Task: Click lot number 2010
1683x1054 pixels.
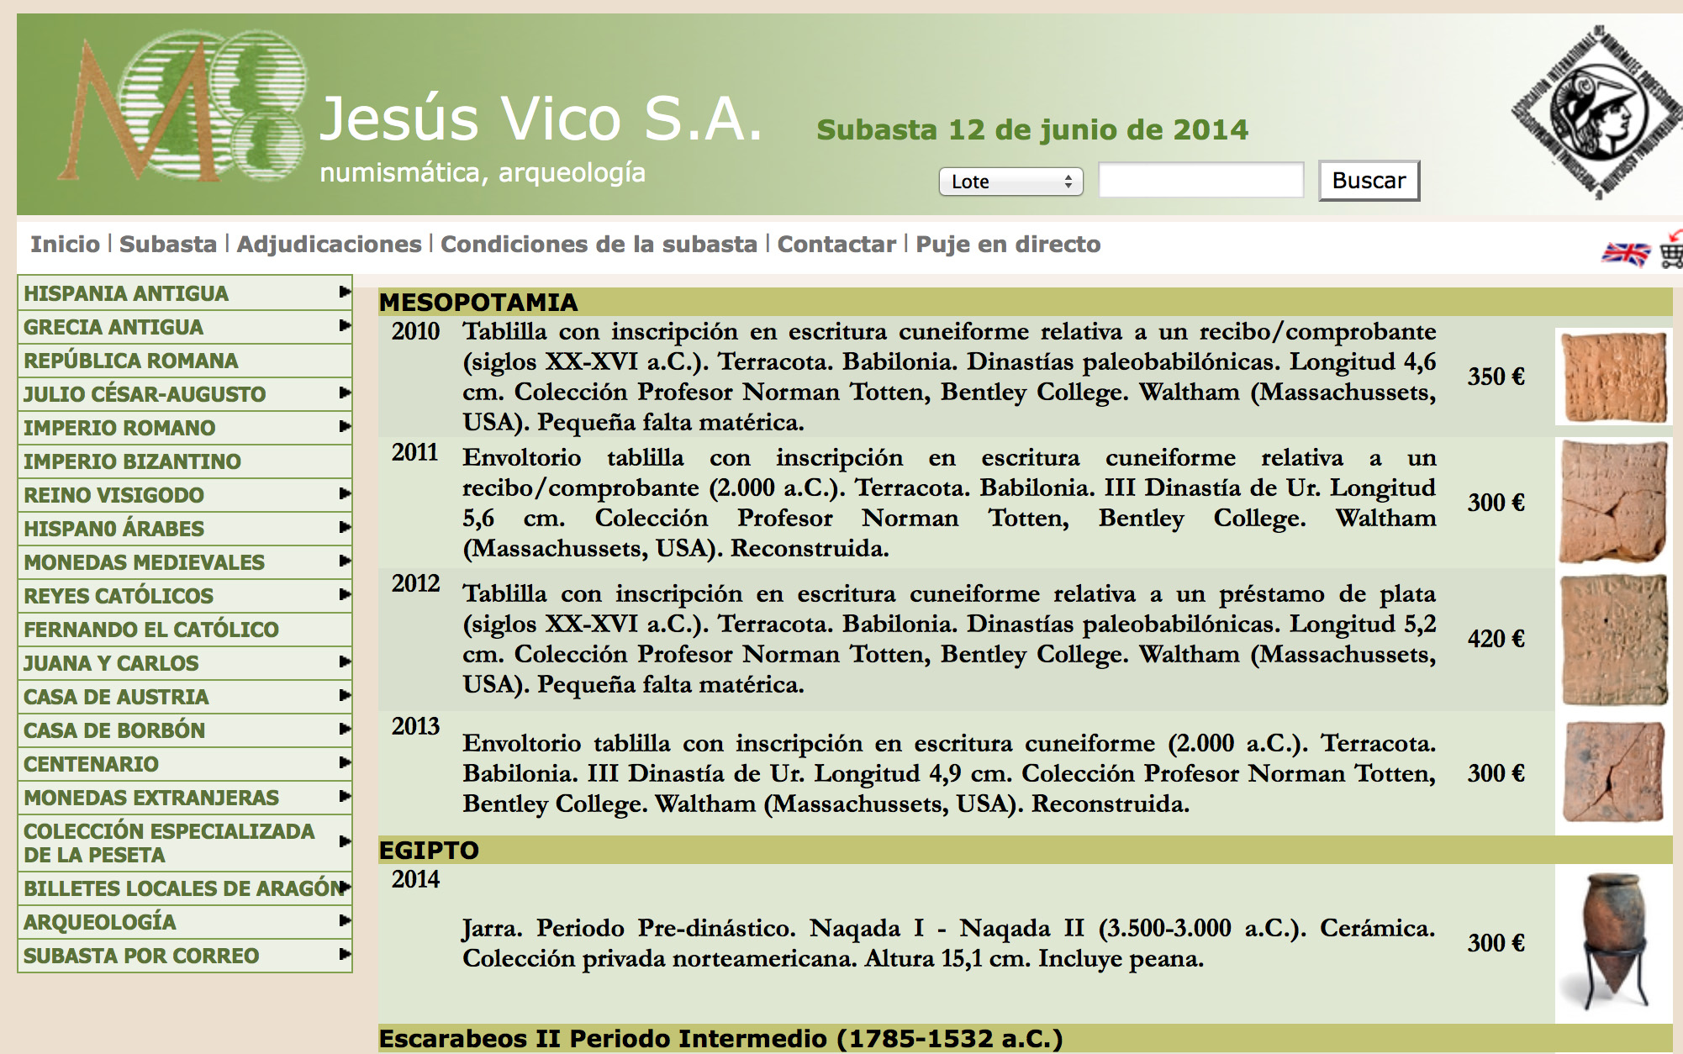Action: (x=415, y=331)
